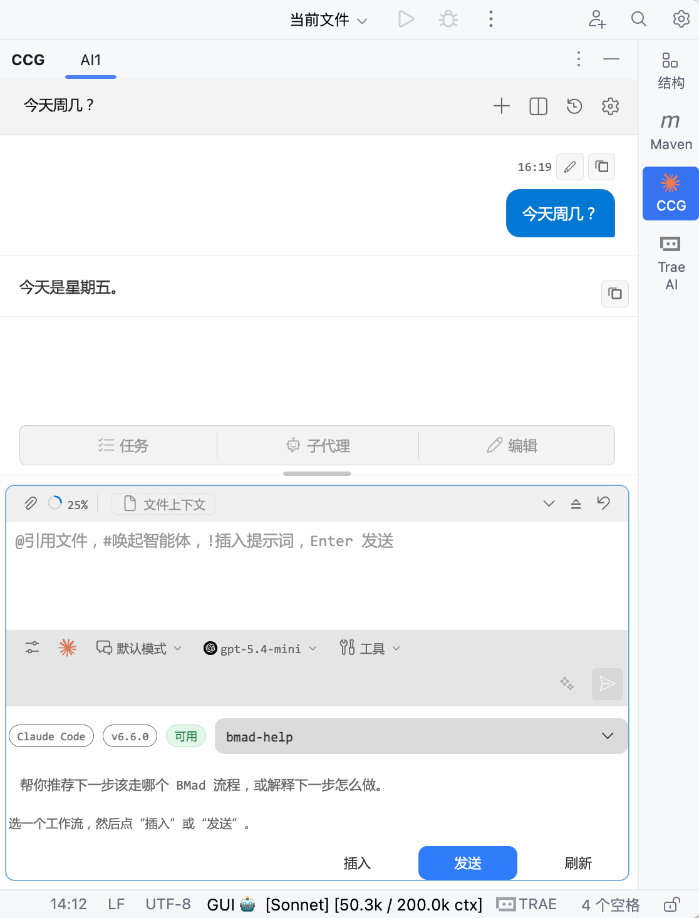
Task: Start a new chat with plus icon
Action: point(502,106)
